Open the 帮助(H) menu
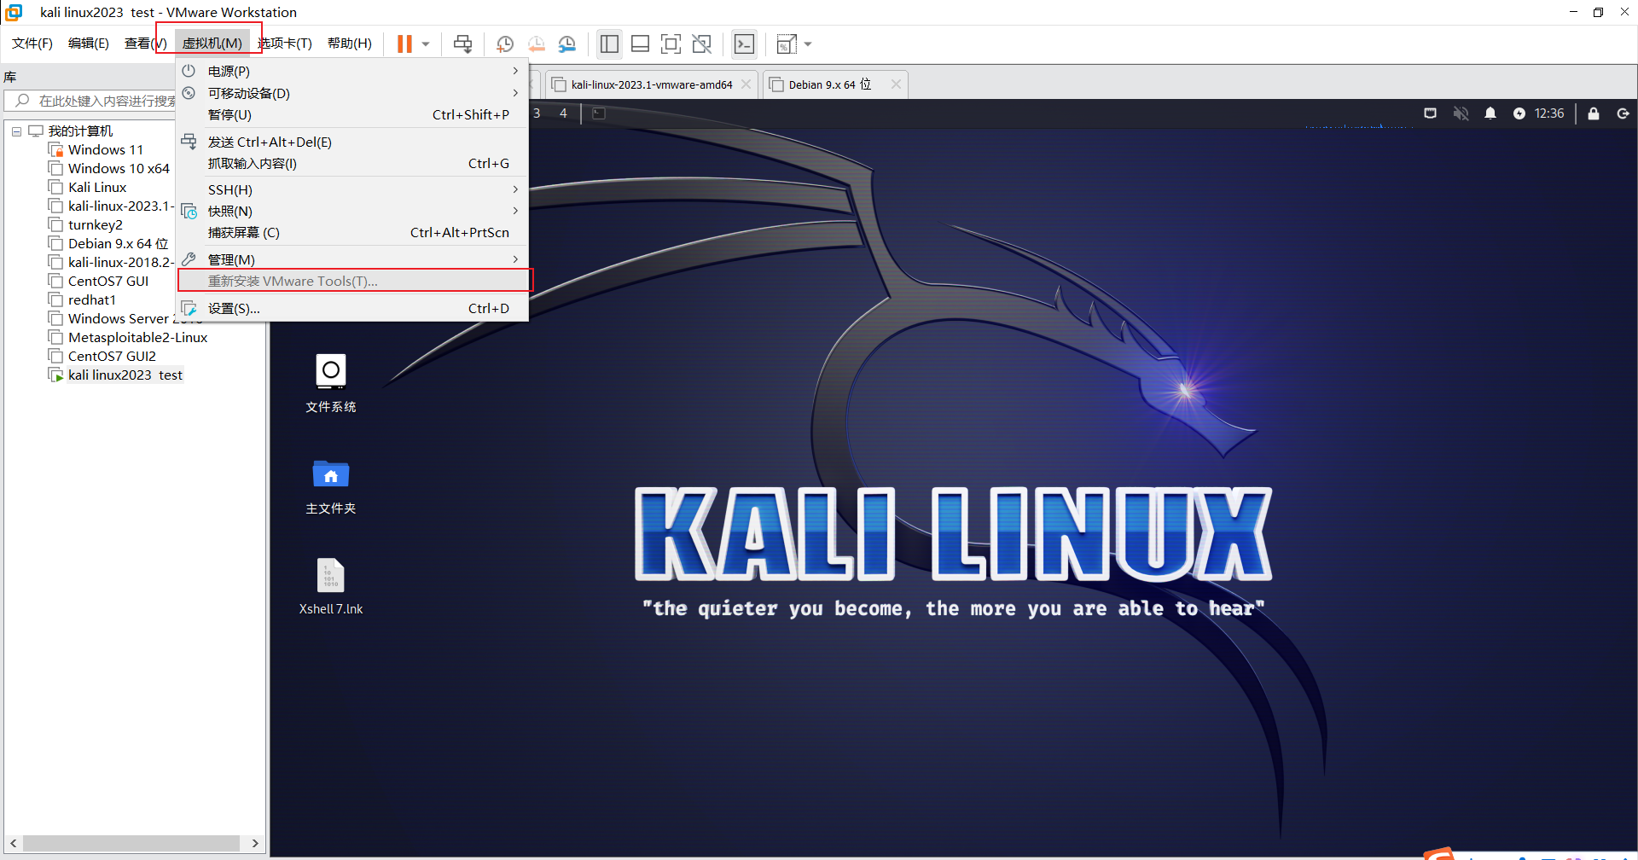 coord(350,44)
